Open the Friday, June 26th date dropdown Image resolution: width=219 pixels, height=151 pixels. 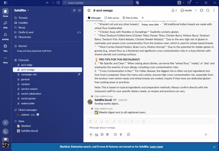coord(151,25)
